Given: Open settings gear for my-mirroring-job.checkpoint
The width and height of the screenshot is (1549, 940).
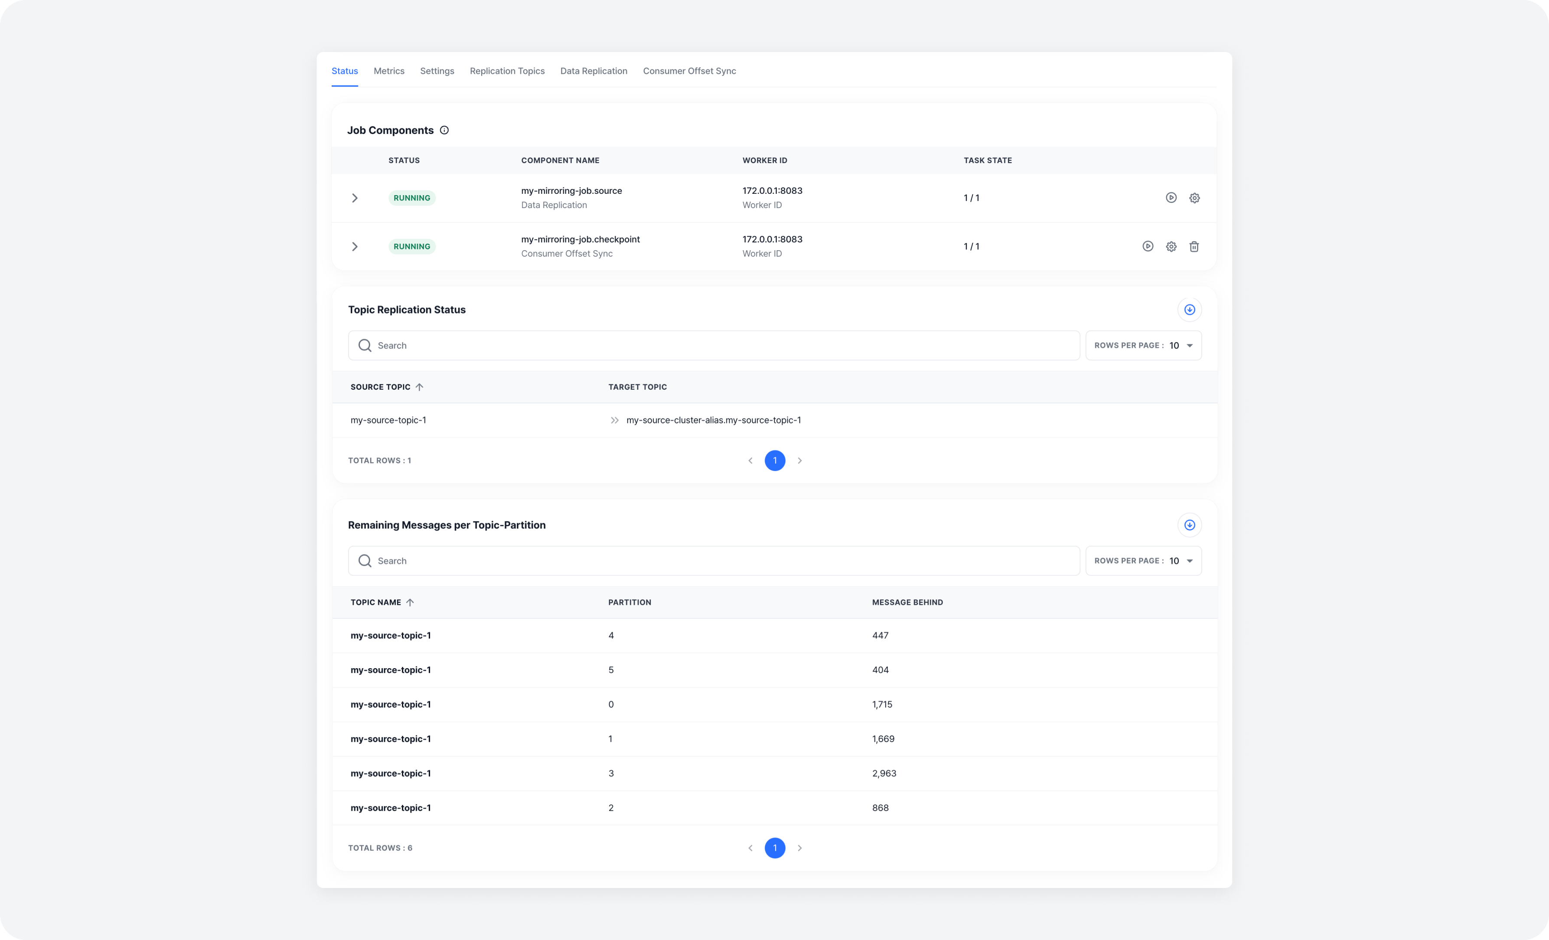Looking at the screenshot, I should (x=1171, y=246).
